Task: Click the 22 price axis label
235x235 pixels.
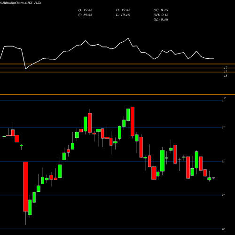Action: (223, 162)
